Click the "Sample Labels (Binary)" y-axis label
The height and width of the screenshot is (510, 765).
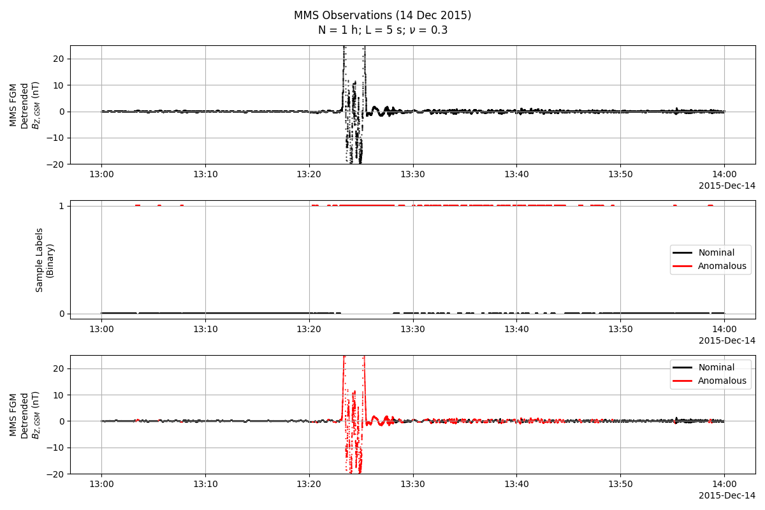pyautogui.click(x=44, y=260)
